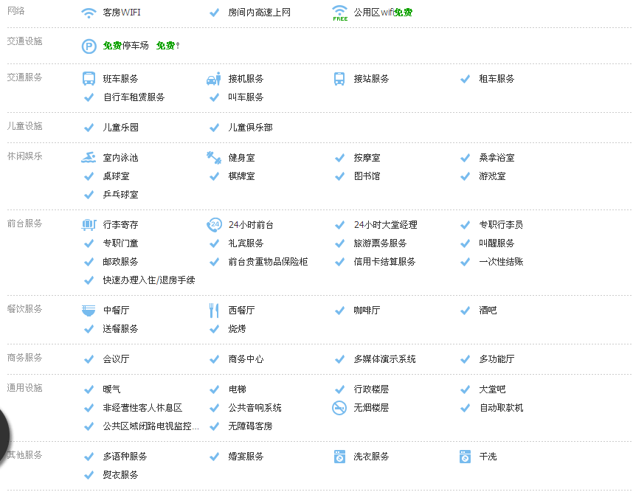Screen dimensions: 633x492
Task: Toggle the checkmark next to 按摩室
Action: [339, 156]
